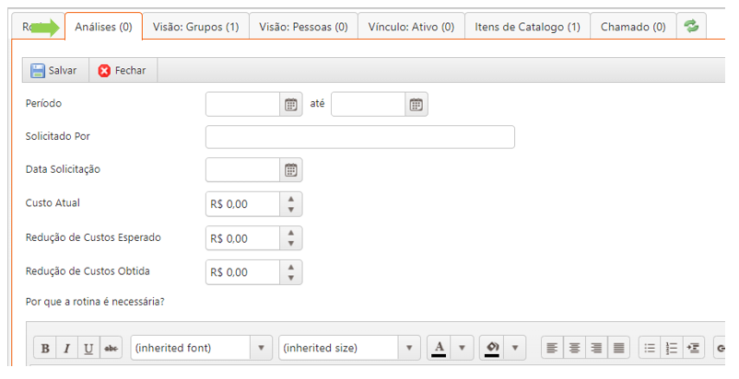Screen dimensions: 739x379
Task: Expand the inherited font dropdown
Action: point(263,349)
